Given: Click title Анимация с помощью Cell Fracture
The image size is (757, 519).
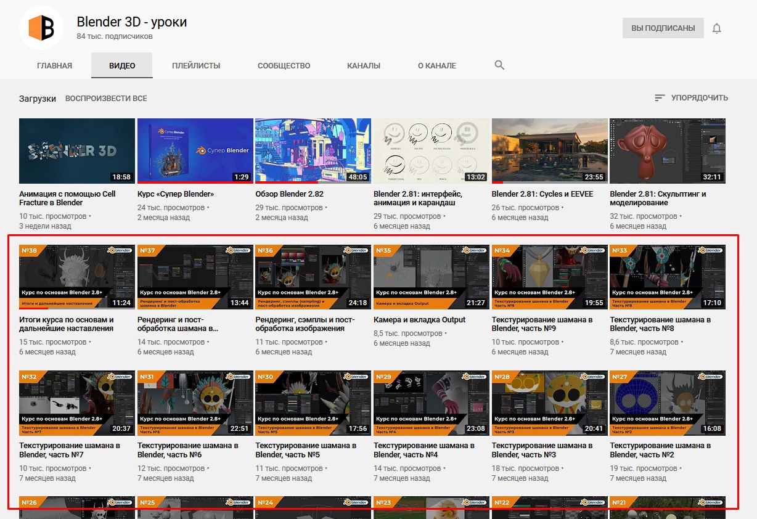Looking at the screenshot, I should [67, 198].
